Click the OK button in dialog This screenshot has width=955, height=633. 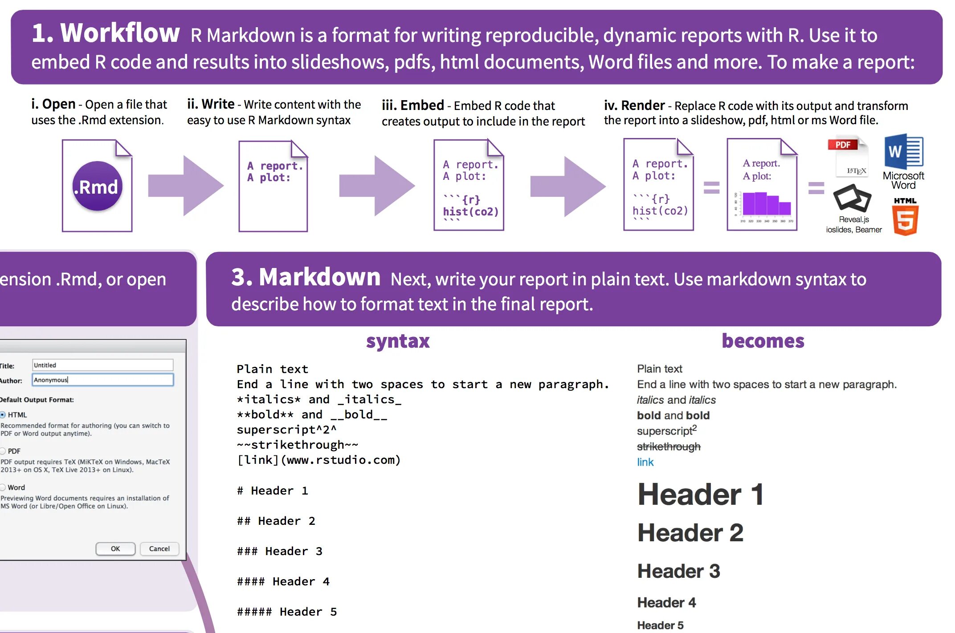click(x=116, y=548)
